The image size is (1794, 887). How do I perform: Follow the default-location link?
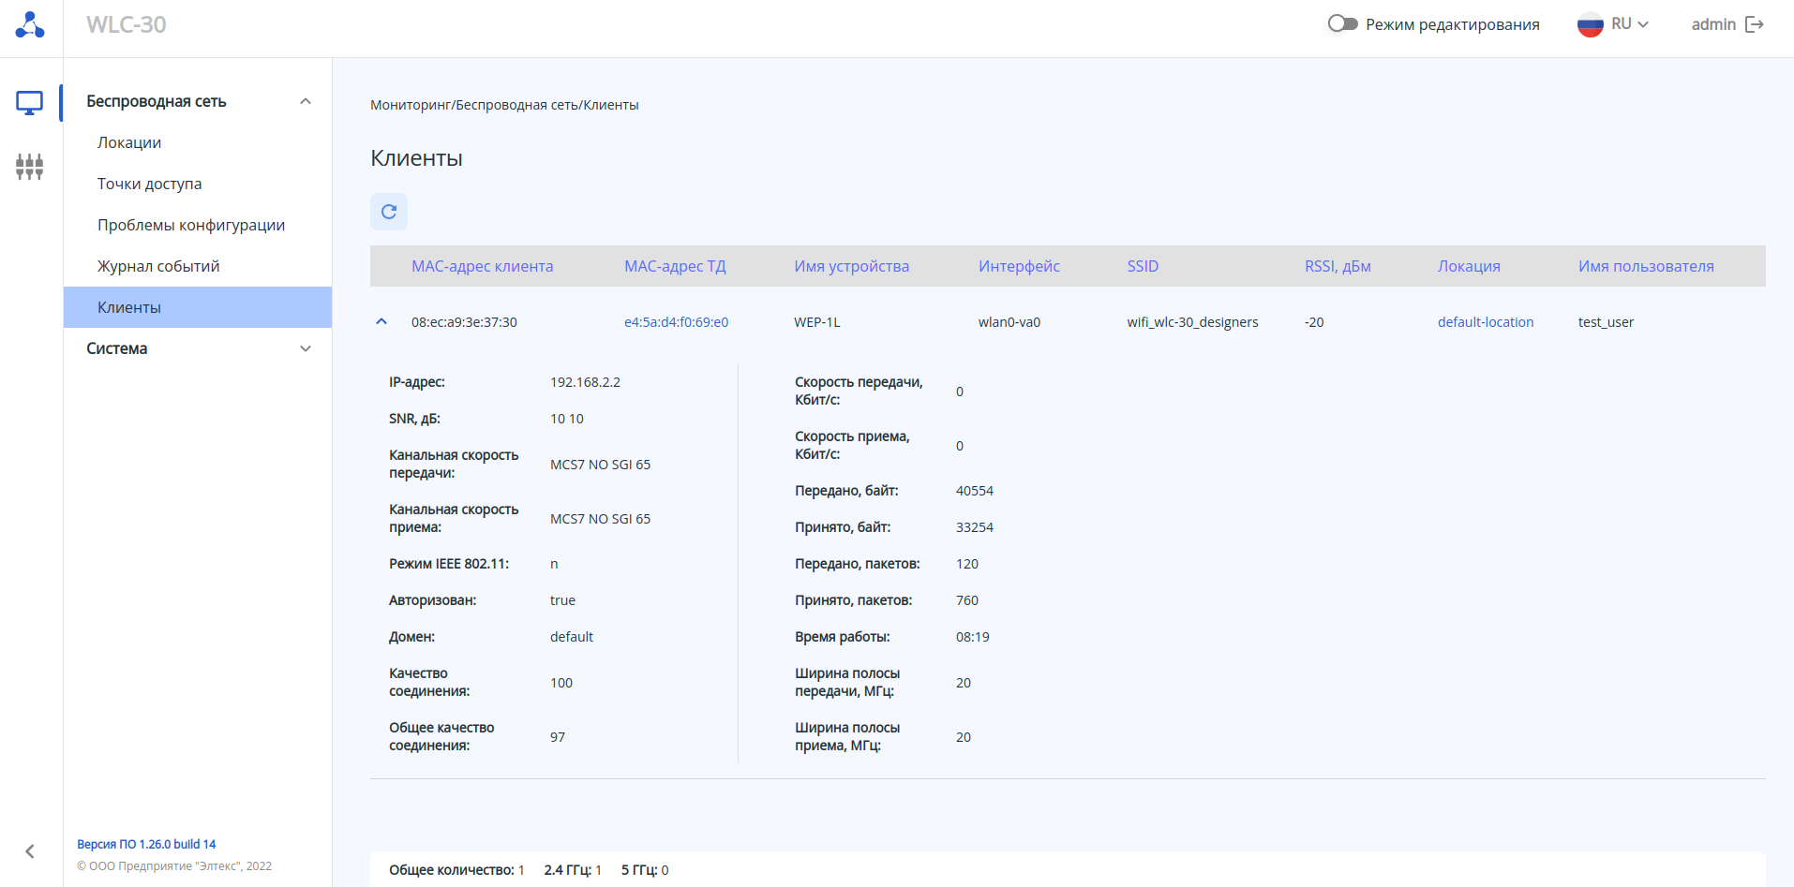click(1486, 322)
